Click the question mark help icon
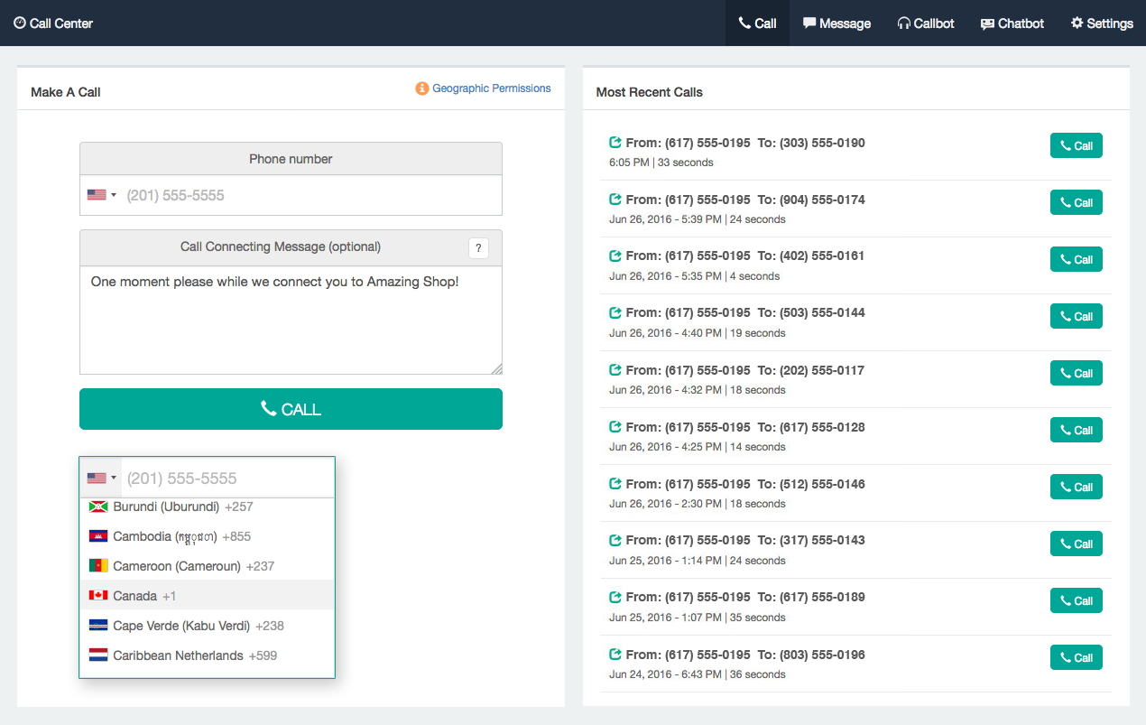This screenshot has height=725, width=1146. 478,247
